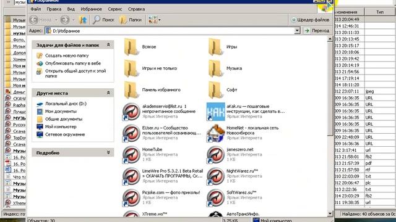Click Создать новую папку link
396x222 pixels.
(67, 55)
